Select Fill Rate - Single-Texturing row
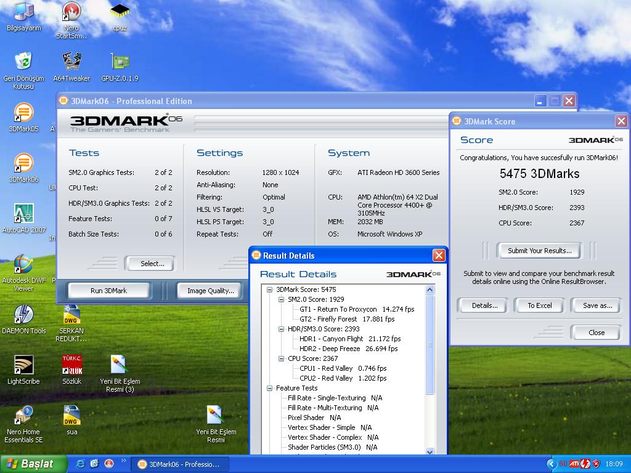631x473 pixels. [x=335, y=398]
